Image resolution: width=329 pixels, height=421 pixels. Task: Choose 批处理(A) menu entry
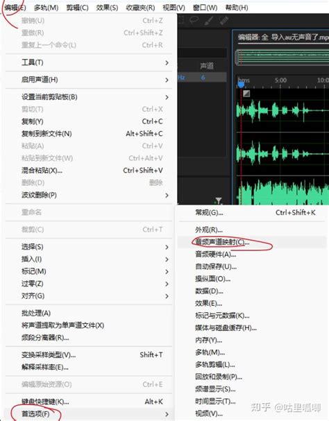[x=89, y=313]
